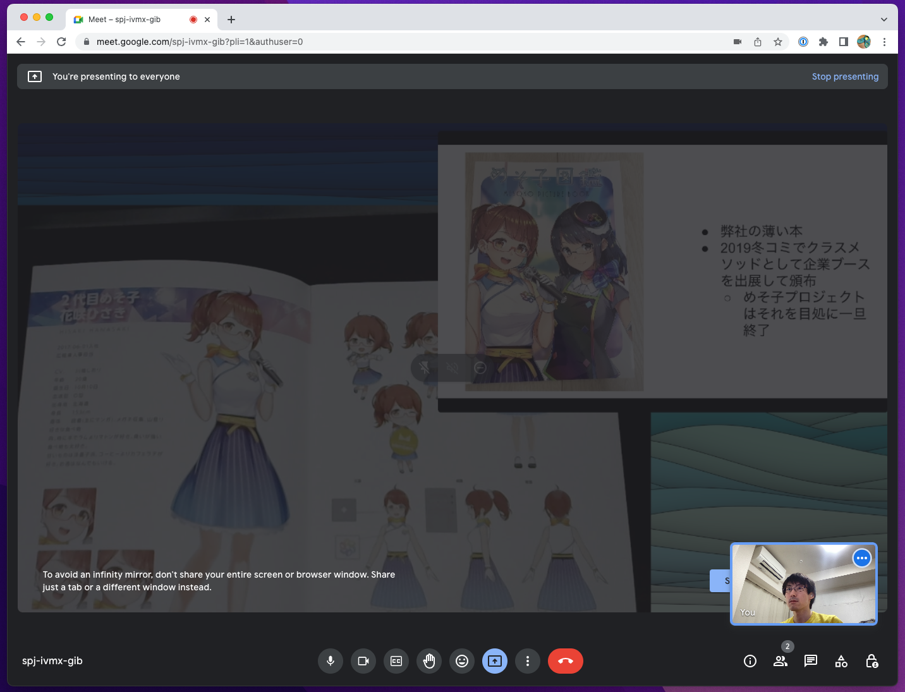Toggle closed captions
This screenshot has height=692, width=905.
pos(396,661)
